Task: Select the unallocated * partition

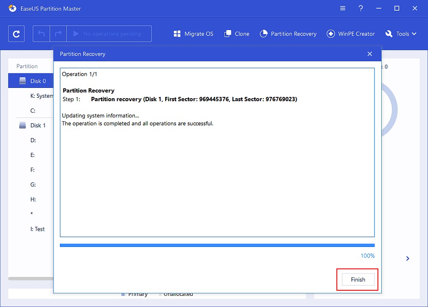Action: click(x=31, y=214)
